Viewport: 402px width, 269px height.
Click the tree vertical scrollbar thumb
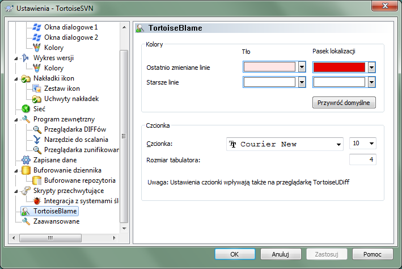tap(124, 136)
